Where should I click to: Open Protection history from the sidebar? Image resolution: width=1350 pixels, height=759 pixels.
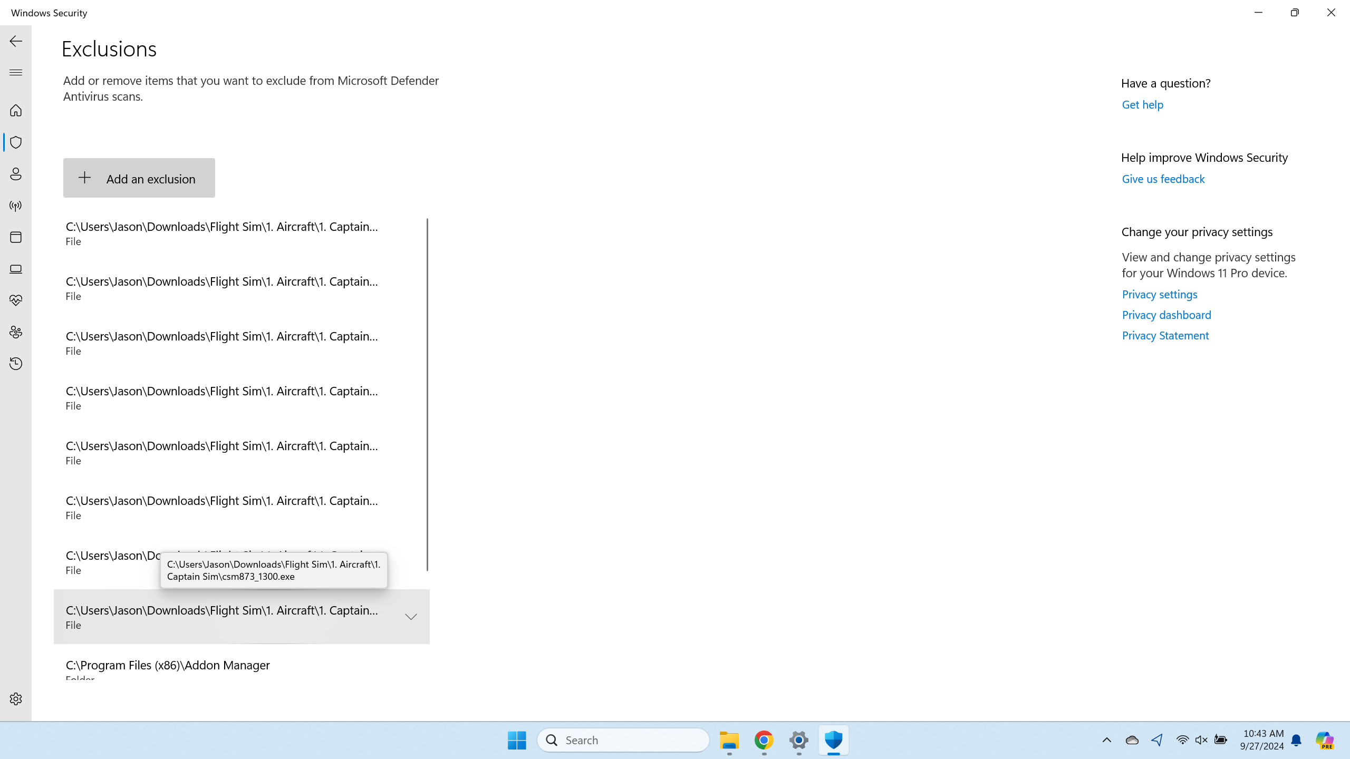pos(16,364)
